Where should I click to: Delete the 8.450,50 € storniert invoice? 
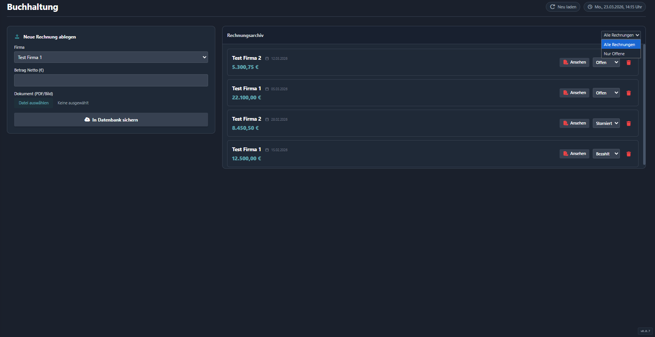628,123
